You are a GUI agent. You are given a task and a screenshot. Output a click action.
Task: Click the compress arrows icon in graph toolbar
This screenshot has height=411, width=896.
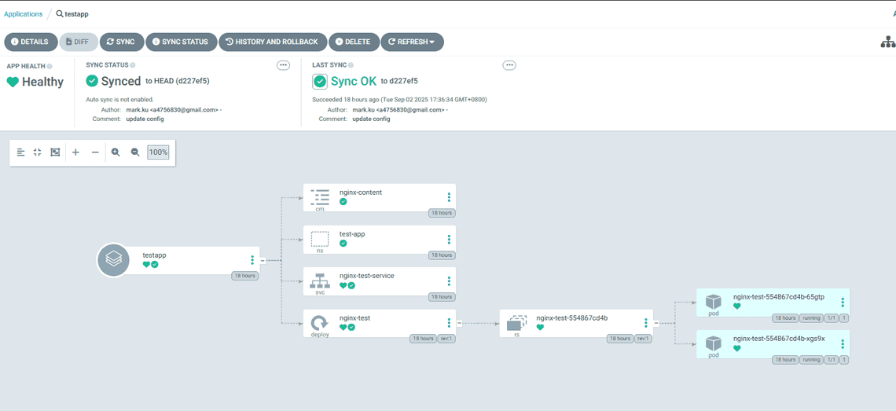click(37, 152)
